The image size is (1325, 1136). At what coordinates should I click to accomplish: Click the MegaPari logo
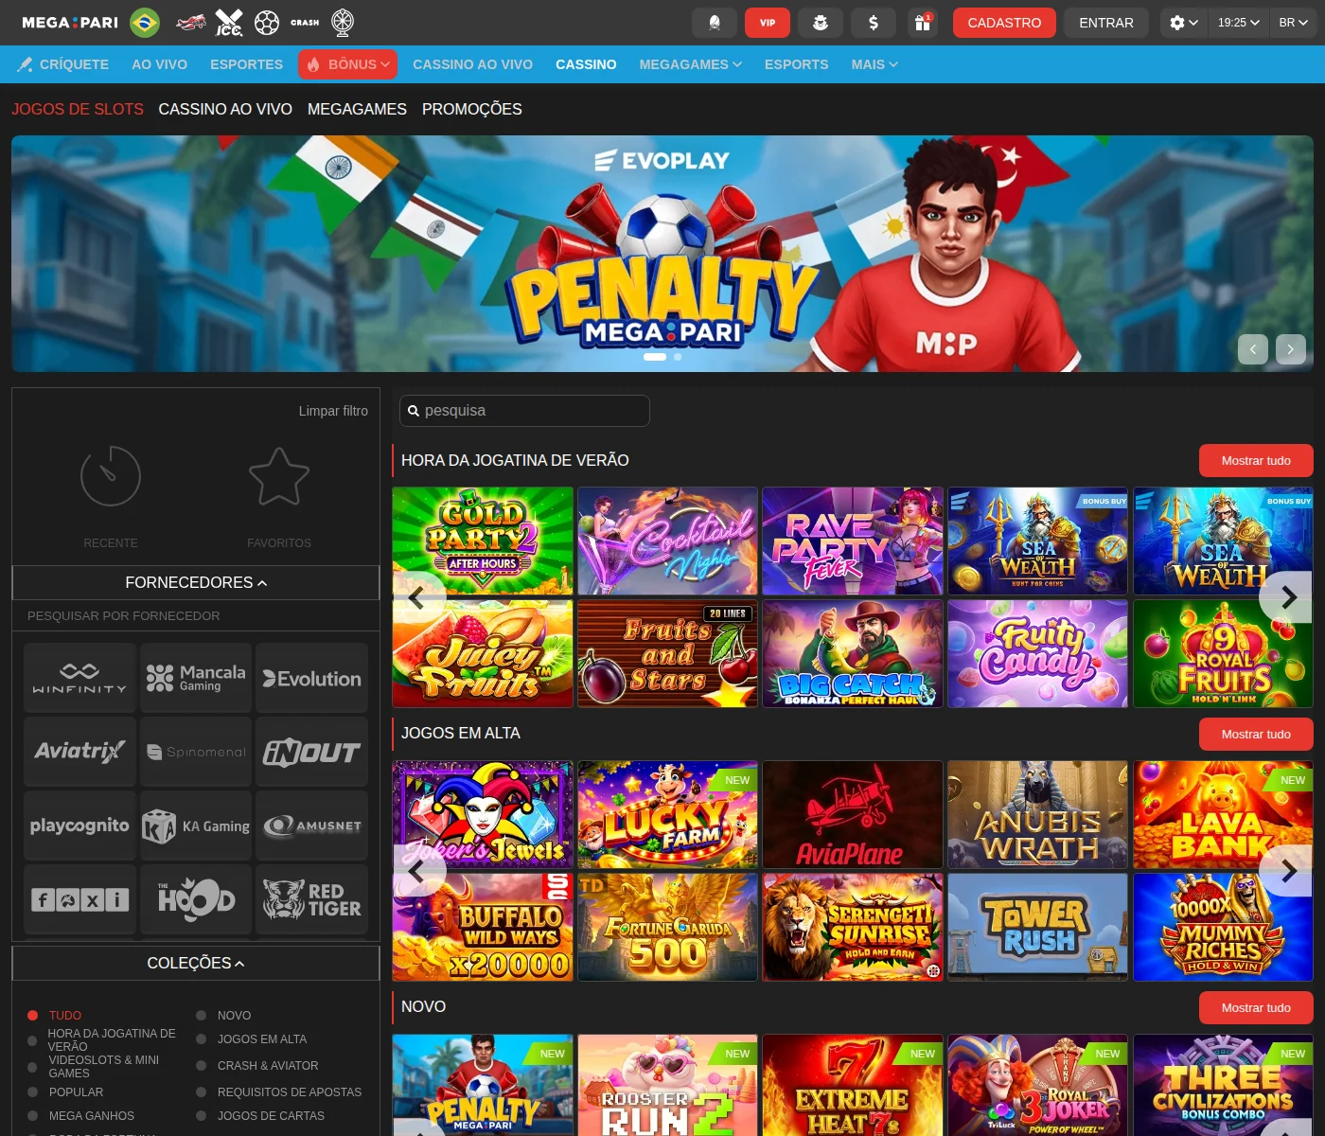(70, 23)
